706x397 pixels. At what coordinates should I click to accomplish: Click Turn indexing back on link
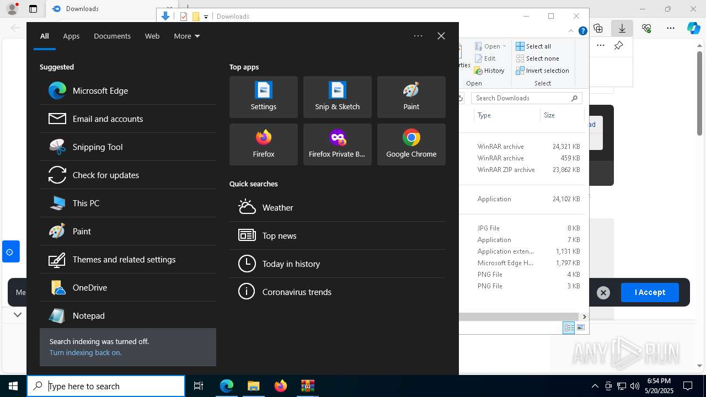(85, 352)
